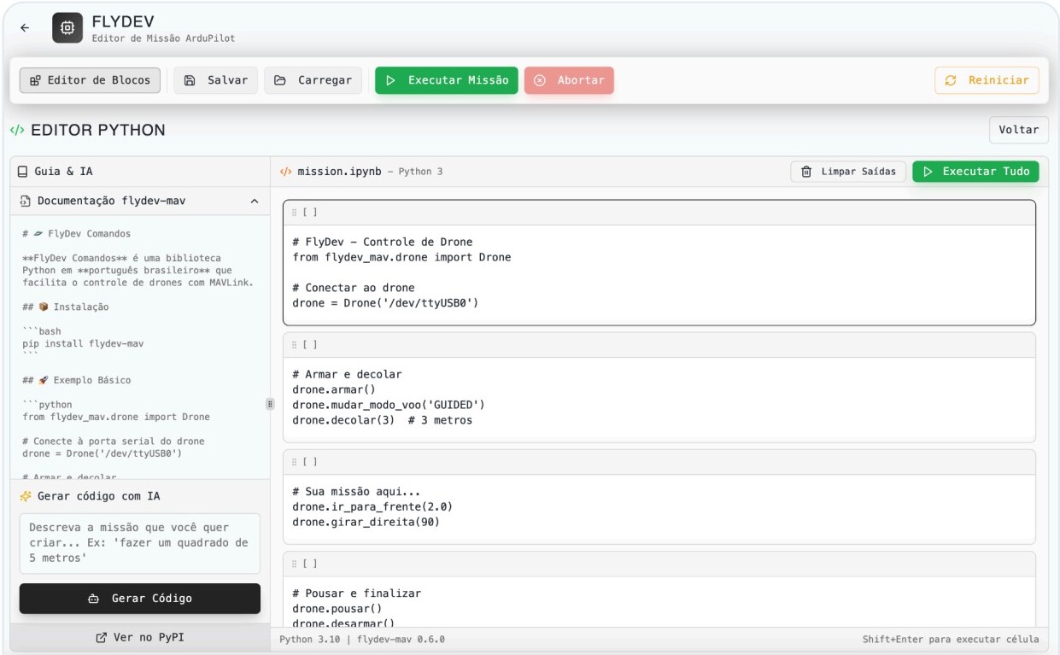Click the drone.decolar(3) code line

click(382, 420)
